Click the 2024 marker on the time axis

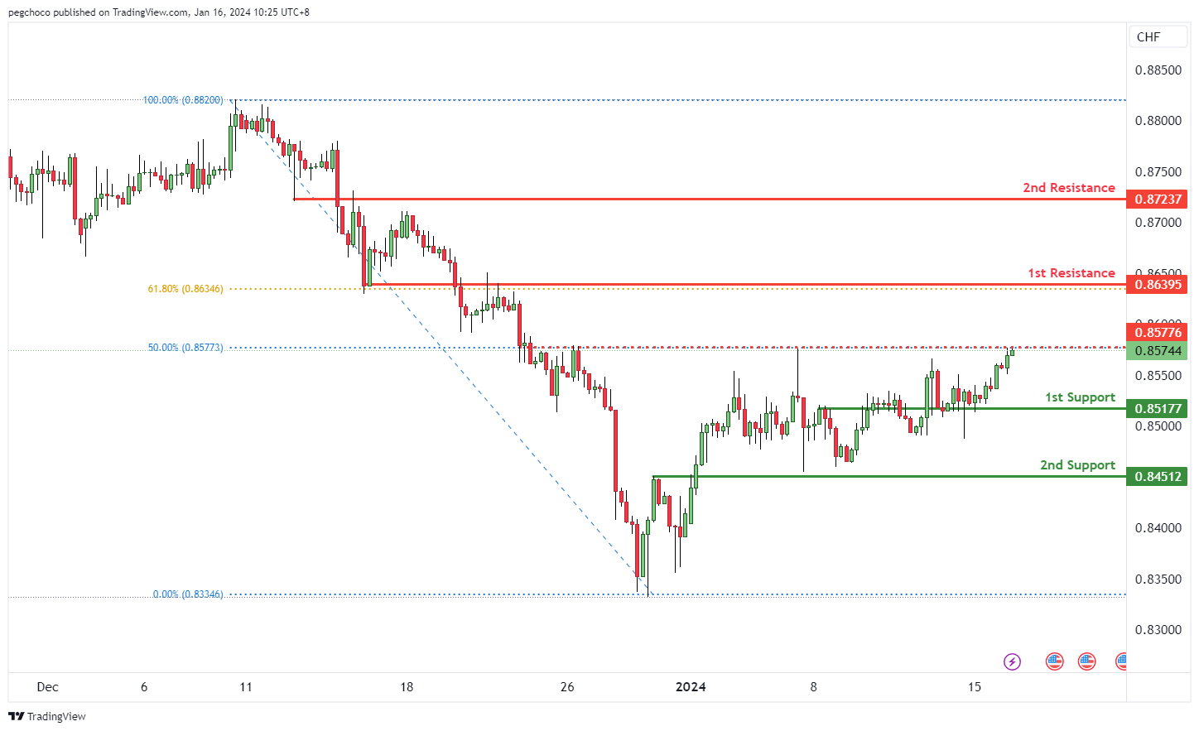691,687
